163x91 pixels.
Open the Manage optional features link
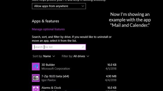48,29
